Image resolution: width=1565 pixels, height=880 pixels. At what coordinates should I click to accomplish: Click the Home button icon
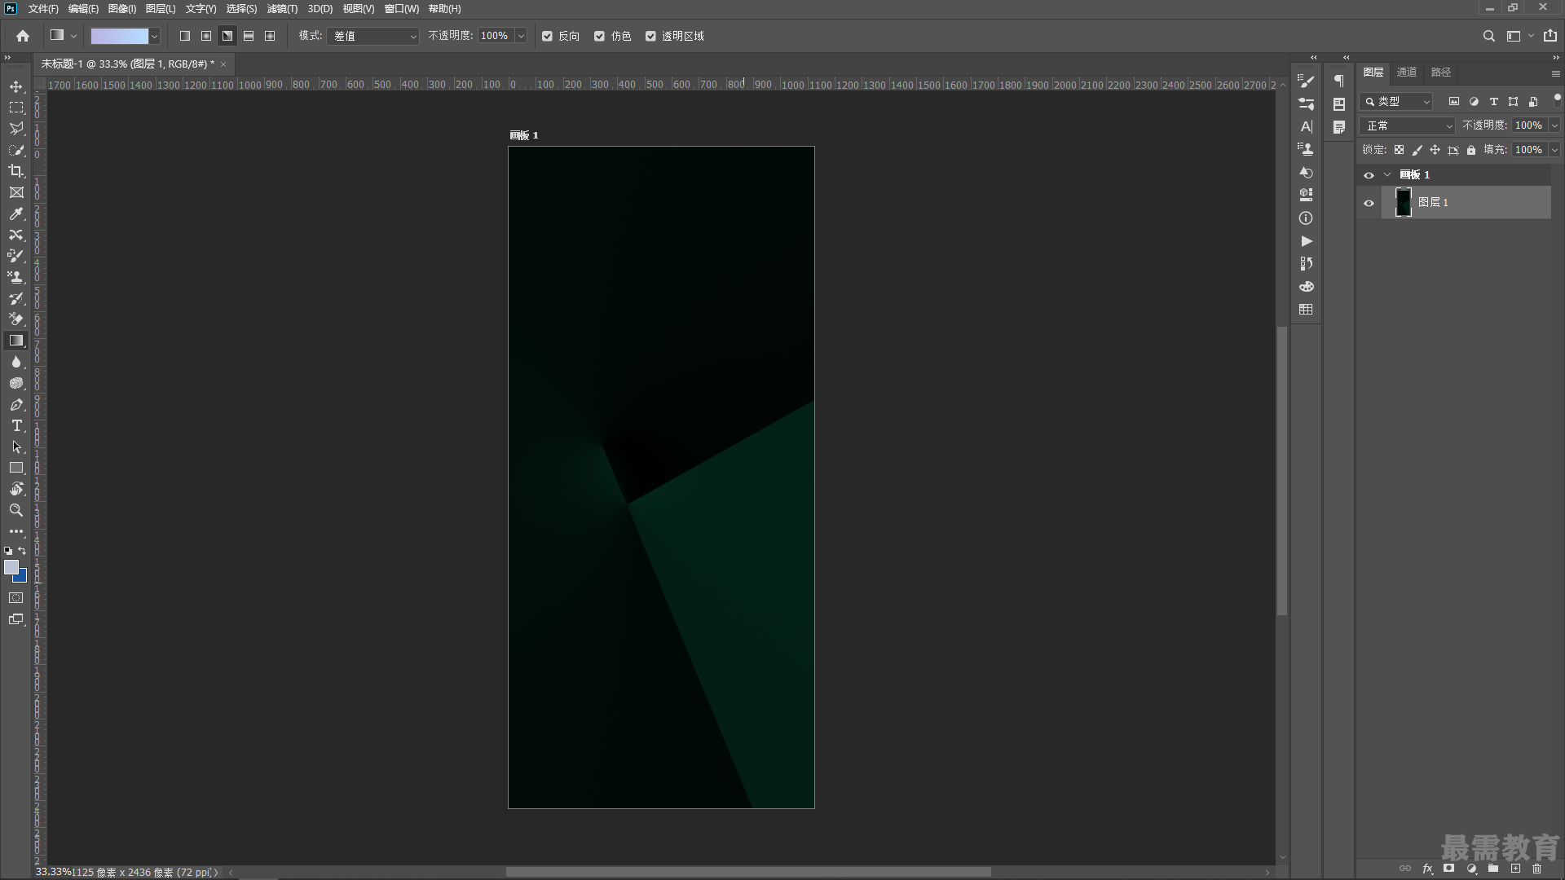23,36
